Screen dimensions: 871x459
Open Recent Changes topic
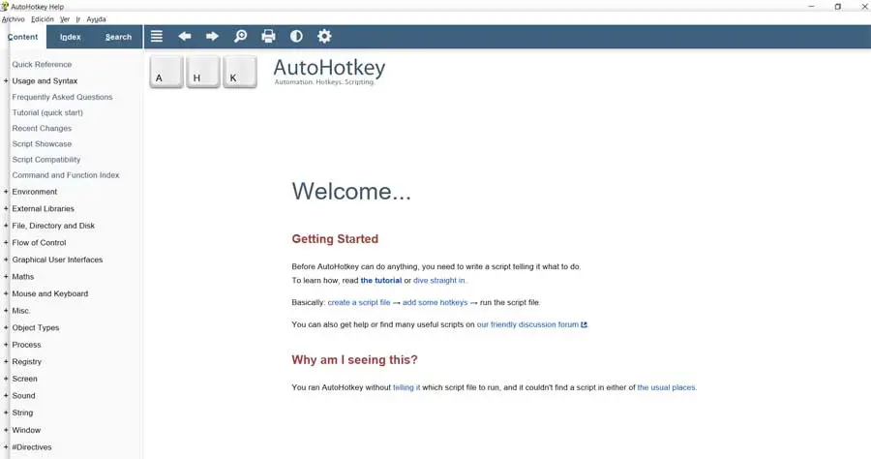point(42,128)
